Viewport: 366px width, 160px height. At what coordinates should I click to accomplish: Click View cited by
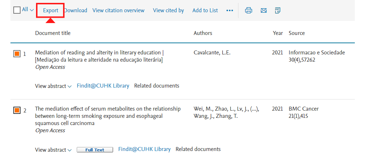click(169, 10)
